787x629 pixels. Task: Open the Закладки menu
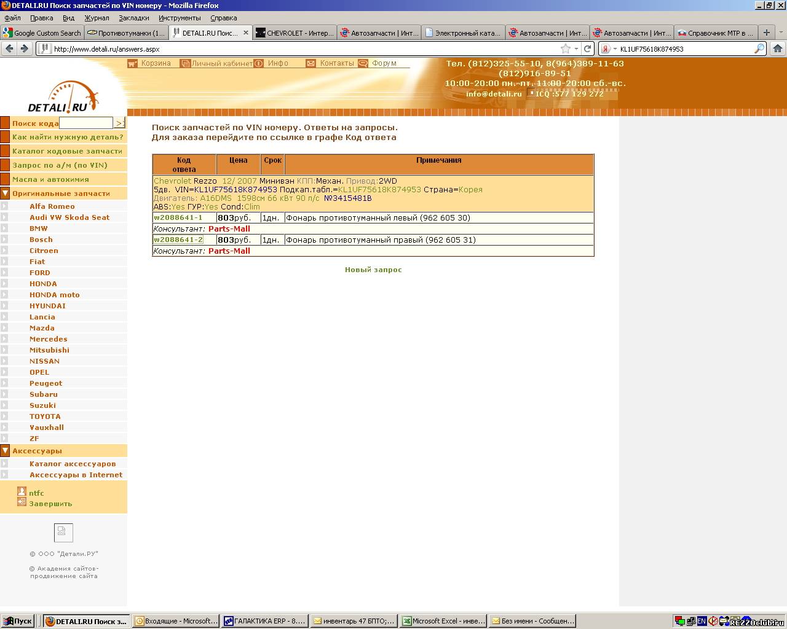133,18
